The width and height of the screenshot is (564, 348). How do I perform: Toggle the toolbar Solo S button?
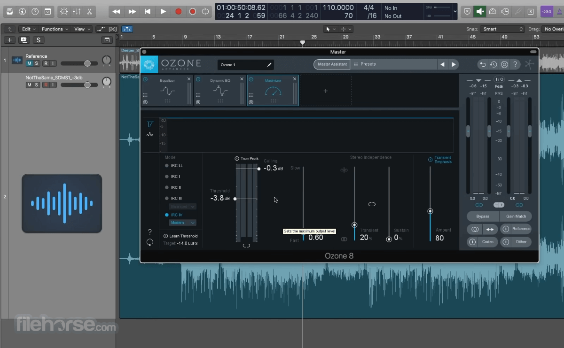[531, 11]
